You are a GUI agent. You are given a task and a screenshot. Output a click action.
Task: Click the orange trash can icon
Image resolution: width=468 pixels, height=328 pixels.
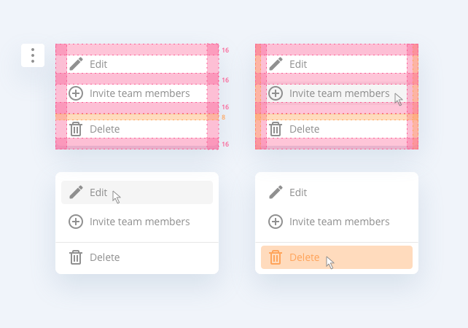[276, 257]
